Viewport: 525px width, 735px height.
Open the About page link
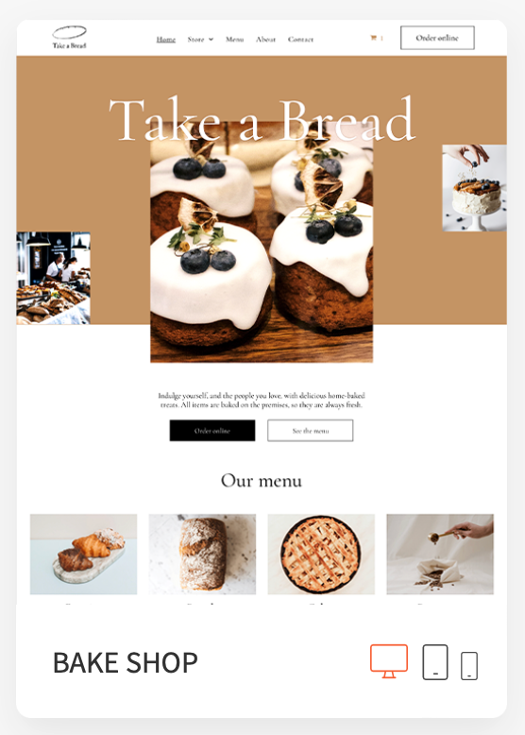265,40
